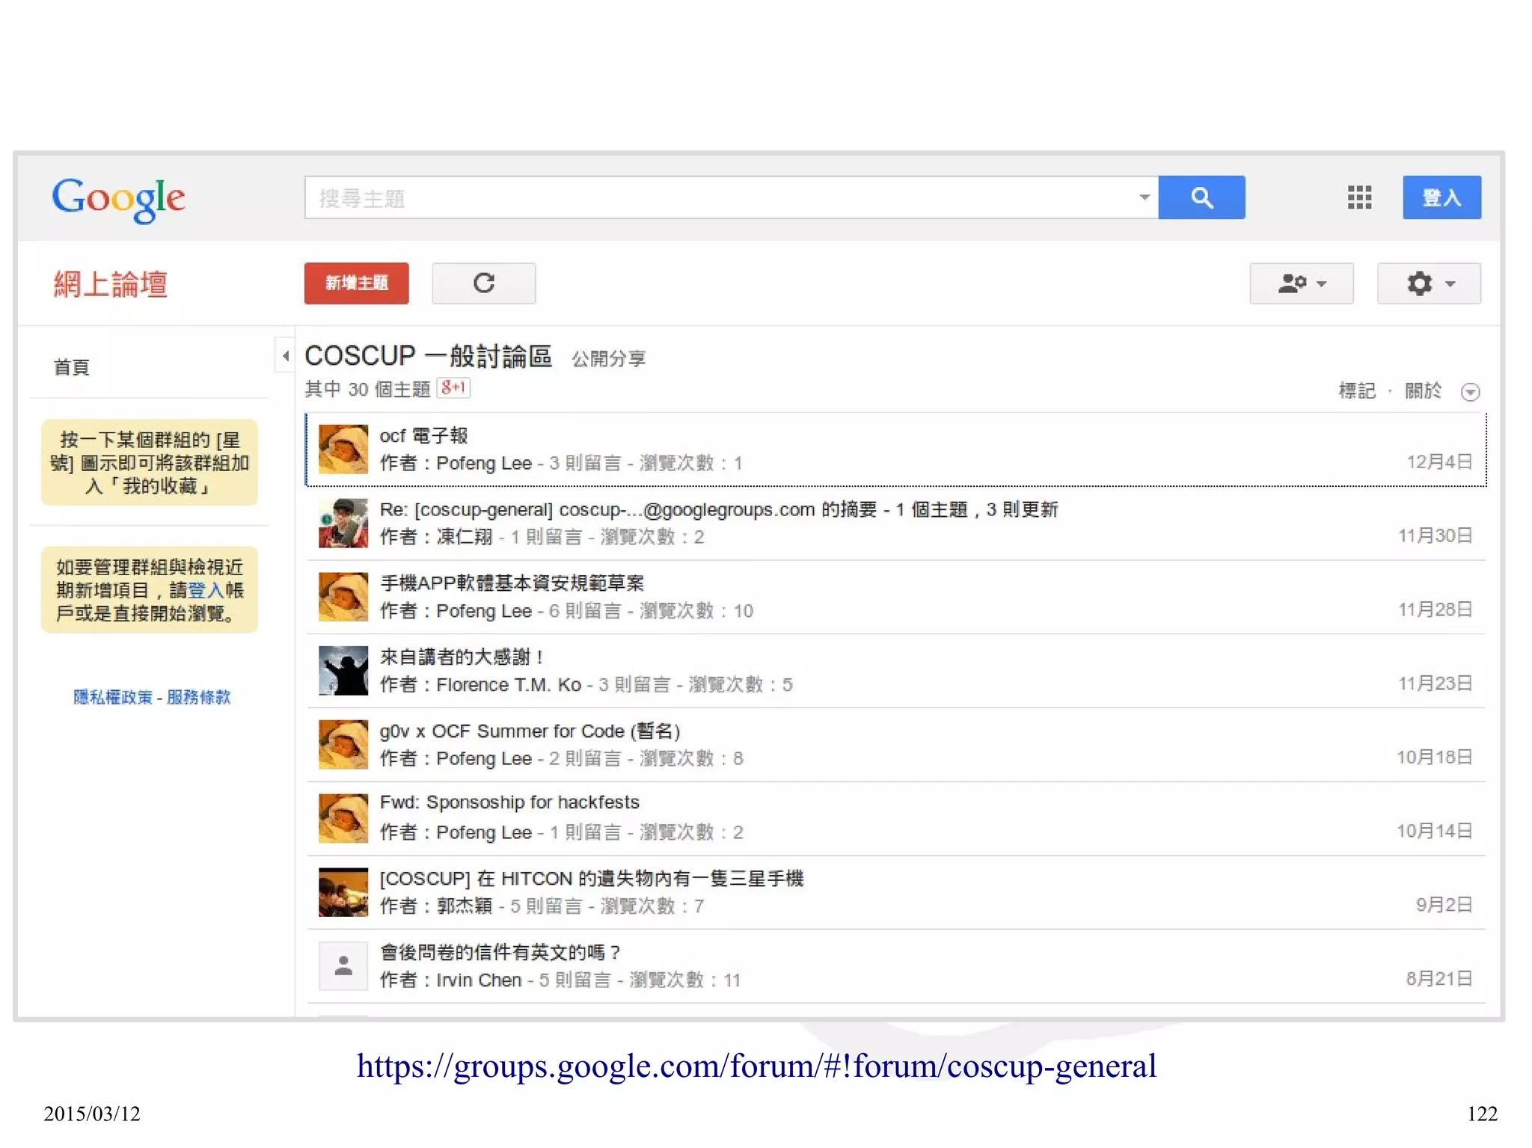Click the avatar for ocf 電子報 topic
The width and height of the screenshot is (1532, 1148).
click(343, 449)
